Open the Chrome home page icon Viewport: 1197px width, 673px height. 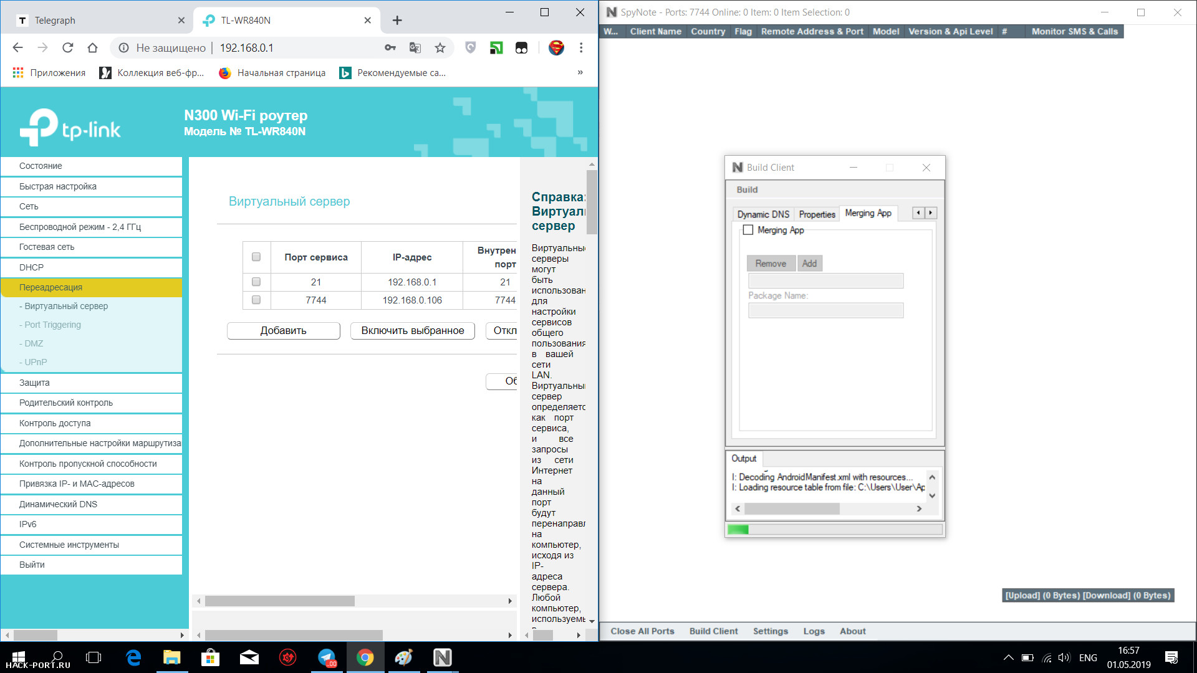92,47
